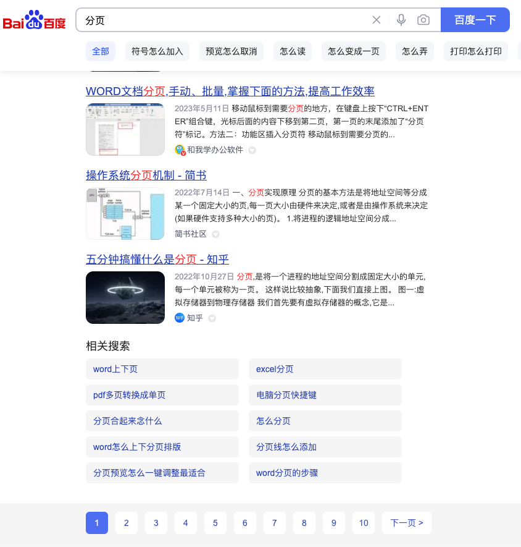Go to results page 4
This screenshot has height=547, width=521.
(186, 523)
